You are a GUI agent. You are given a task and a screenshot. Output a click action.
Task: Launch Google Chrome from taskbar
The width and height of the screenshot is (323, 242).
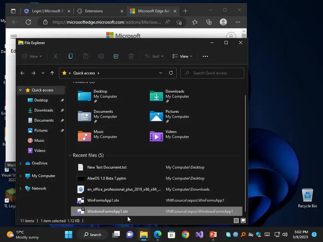pyautogui.click(x=185, y=234)
